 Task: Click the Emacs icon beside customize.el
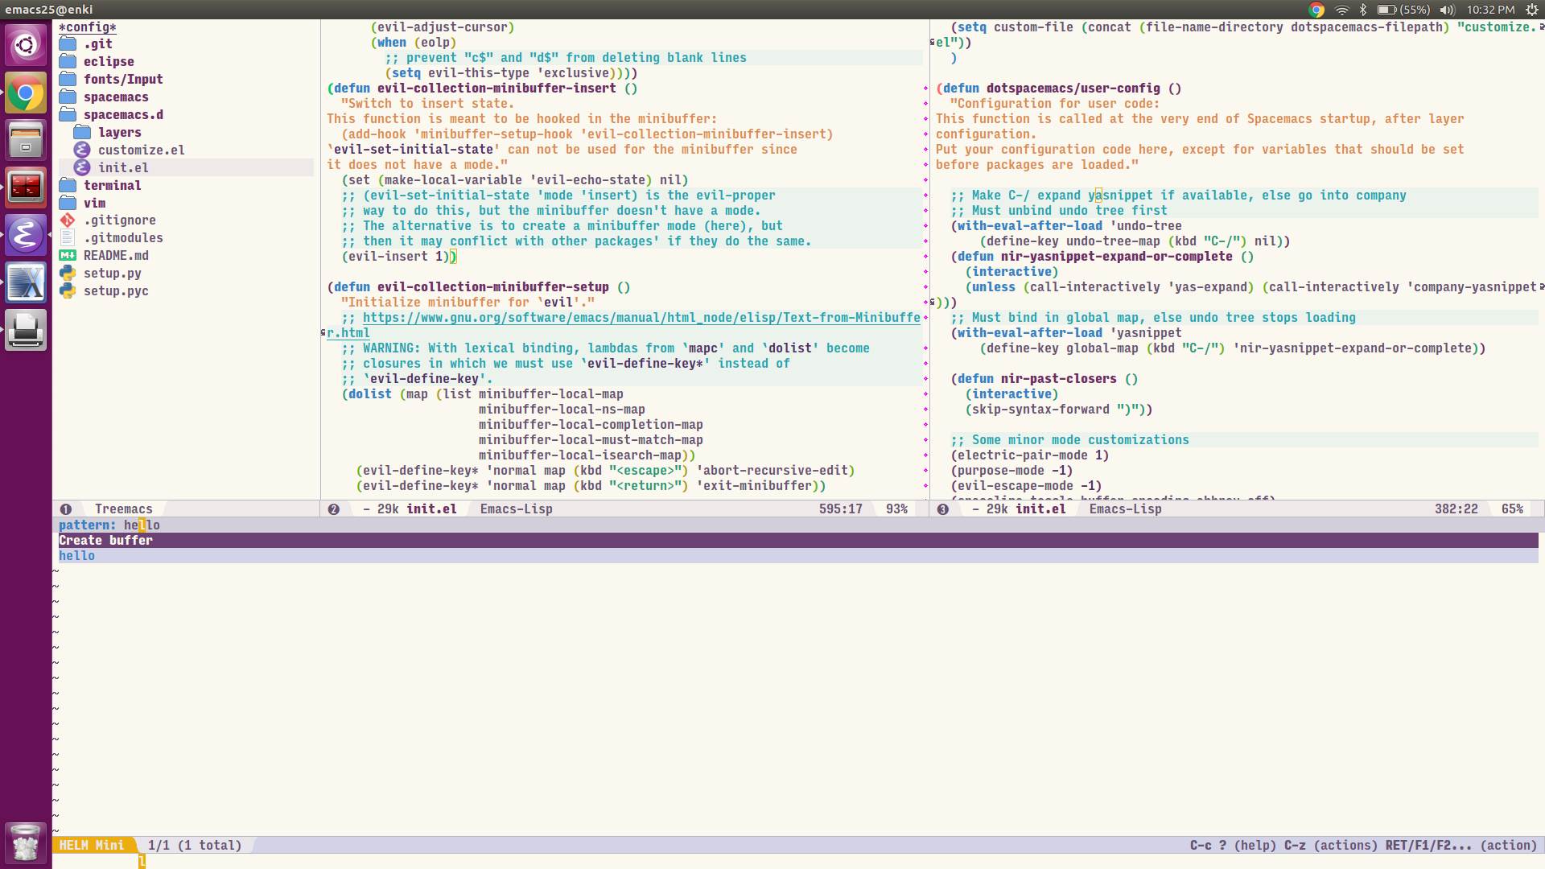pyautogui.click(x=81, y=150)
